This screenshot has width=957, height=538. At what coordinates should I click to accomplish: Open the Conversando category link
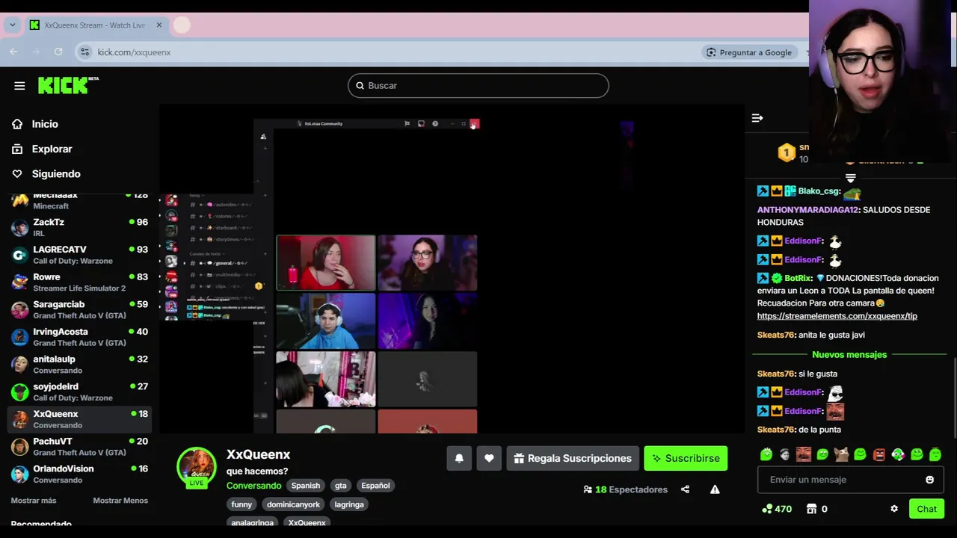(x=253, y=485)
